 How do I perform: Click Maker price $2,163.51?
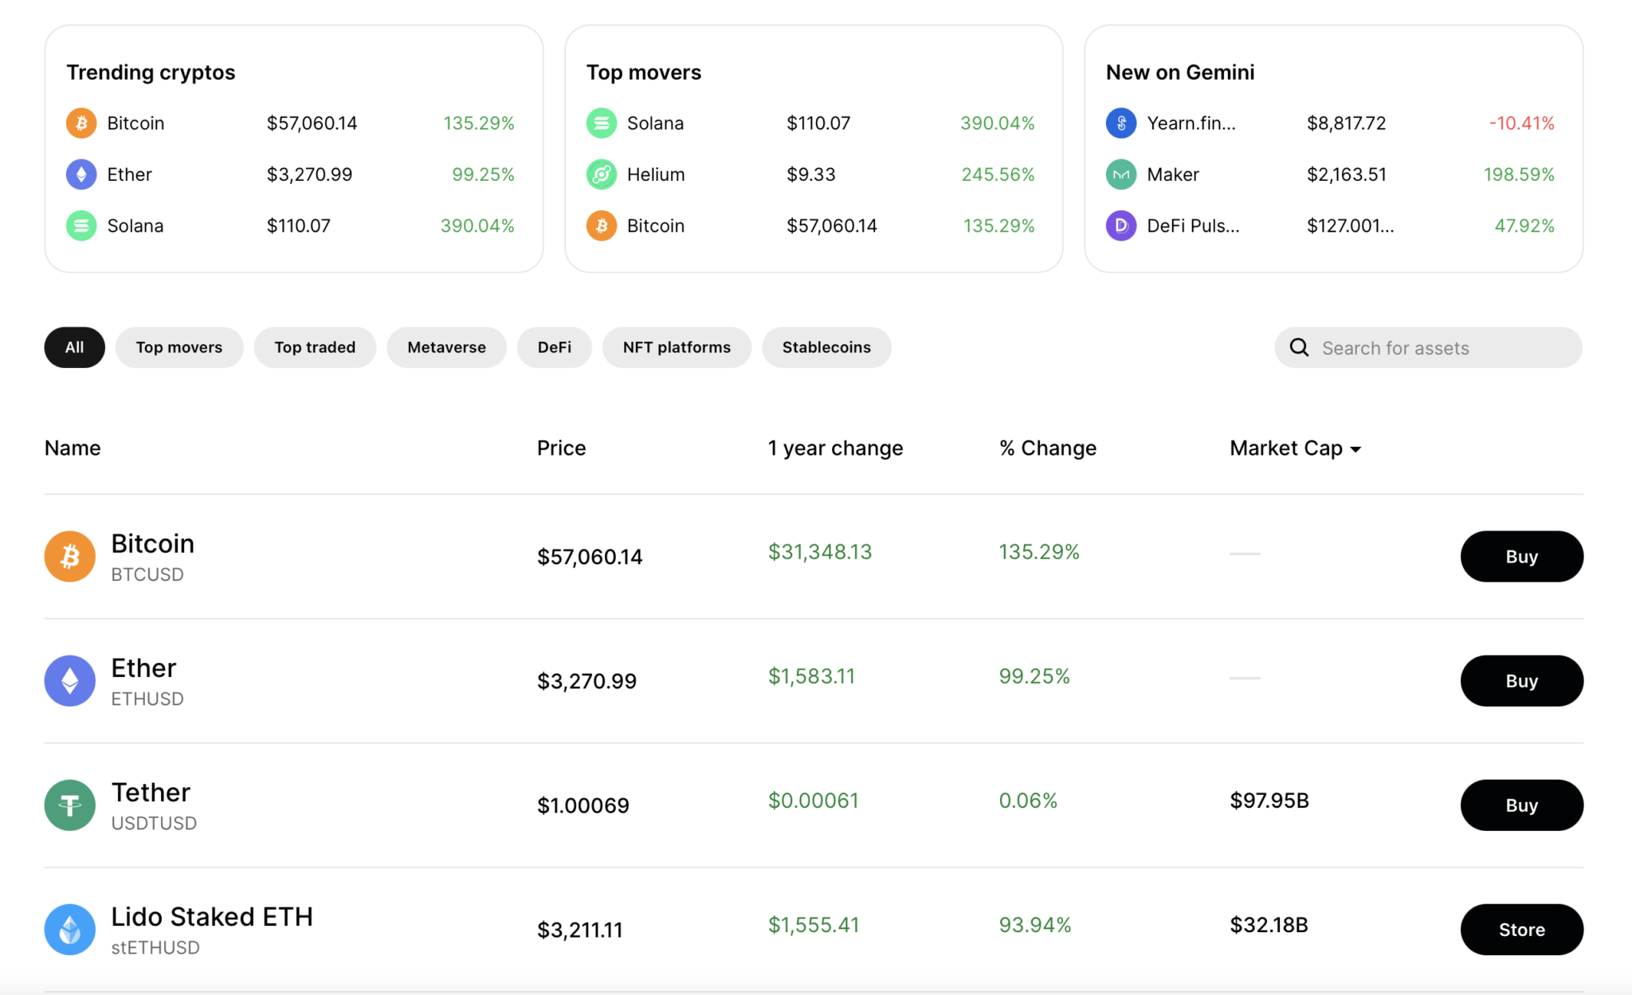(1347, 174)
